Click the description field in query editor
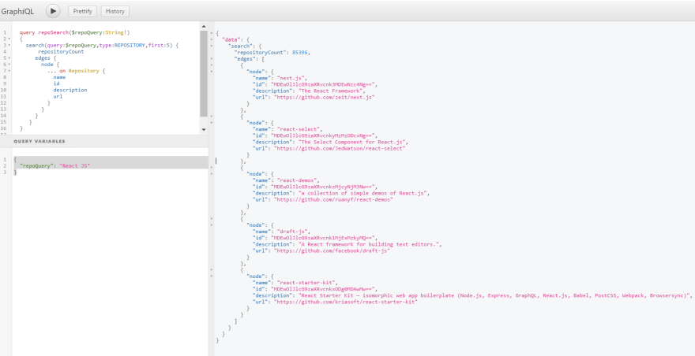The height and width of the screenshot is (356, 695). (x=70, y=90)
